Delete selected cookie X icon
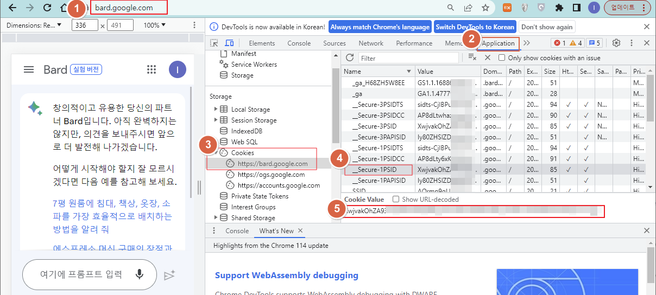The image size is (656, 295). (x=487, y=57)
